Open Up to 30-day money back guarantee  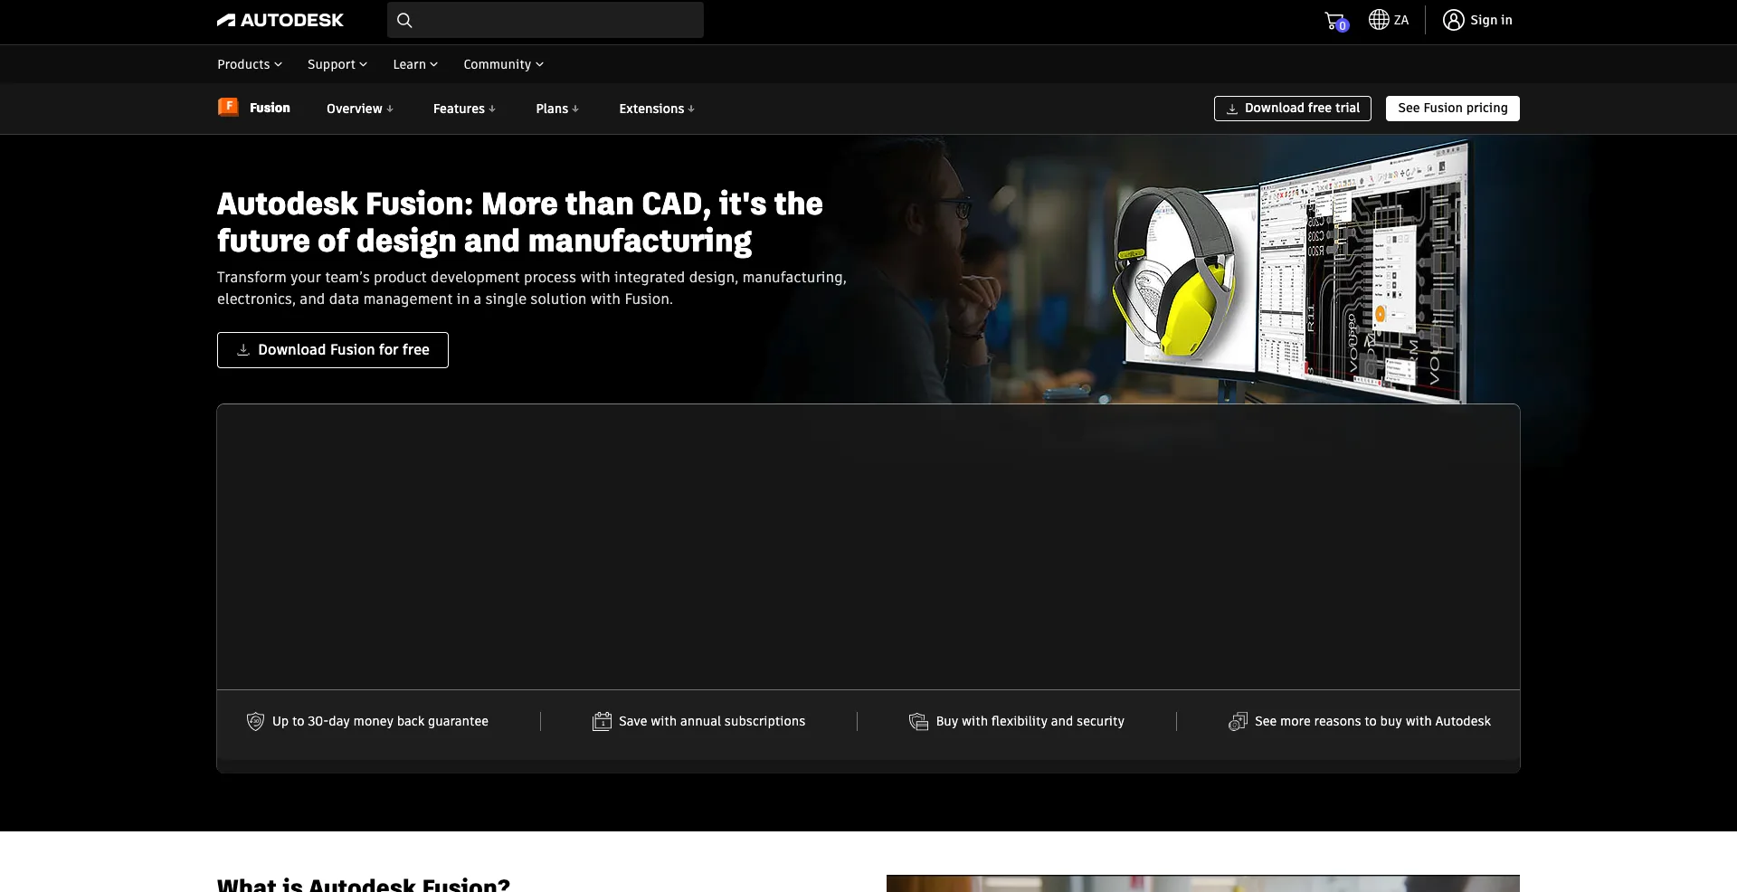coord(380,721)
